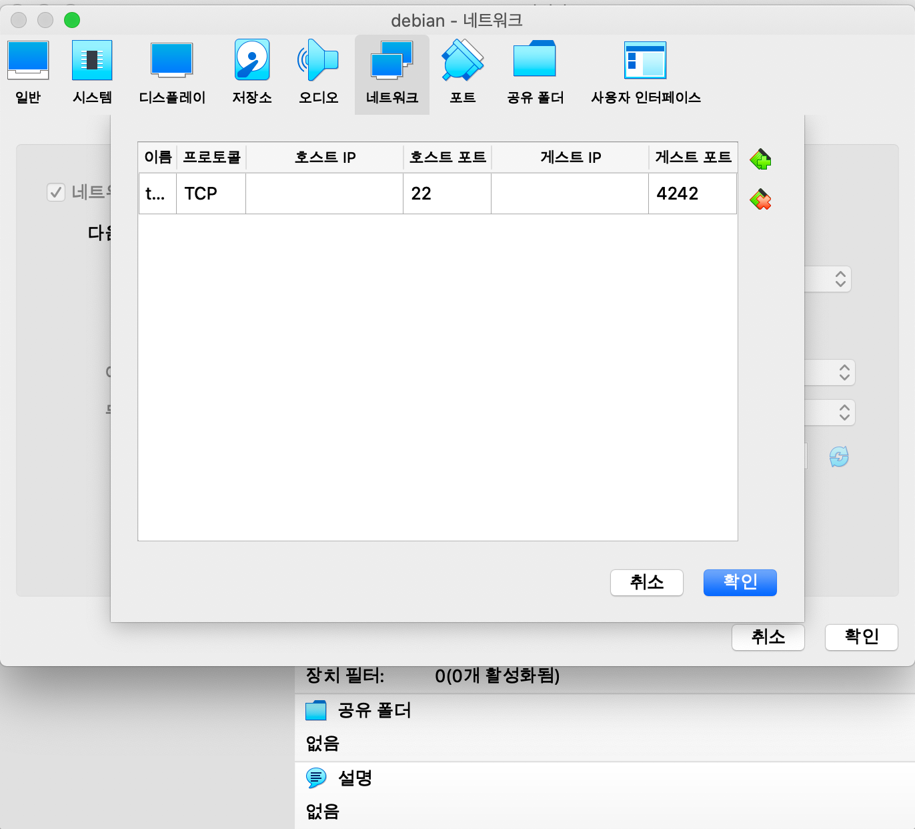Refresh the MAC address field
The height and width of the screenshot is (829, 915).
tap(838, 457)
